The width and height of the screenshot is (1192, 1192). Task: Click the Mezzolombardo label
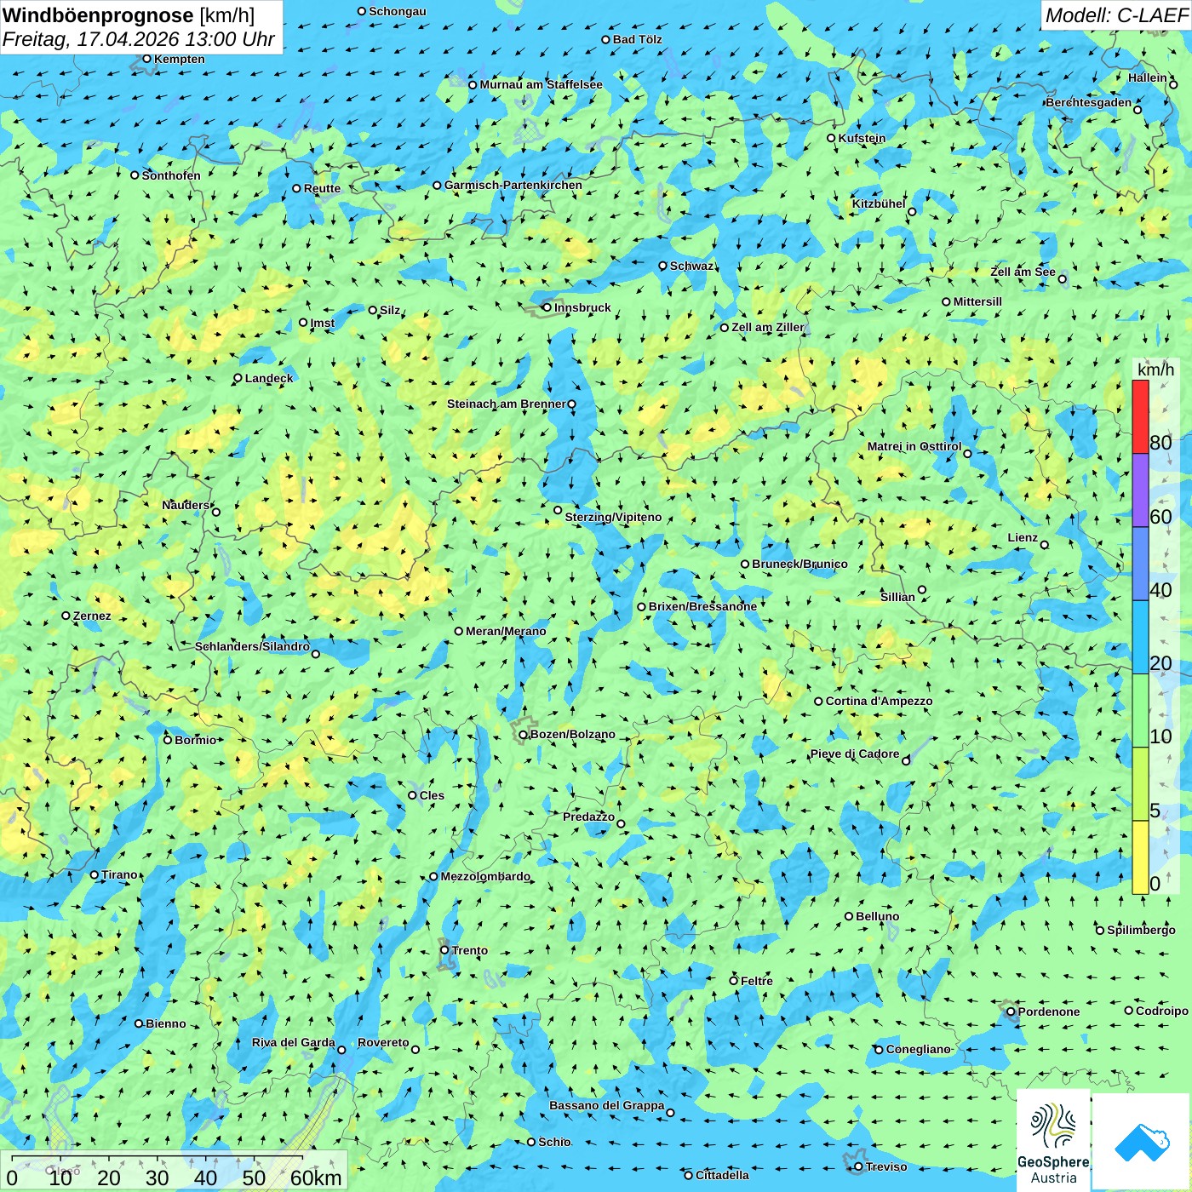point(485,876)
